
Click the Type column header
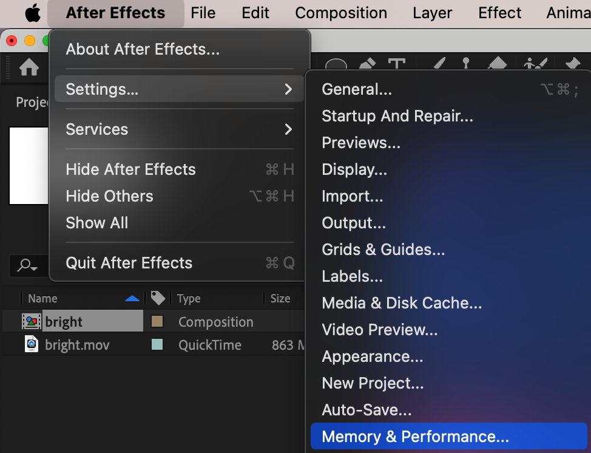pyautogui.click(x=189, y=298)
